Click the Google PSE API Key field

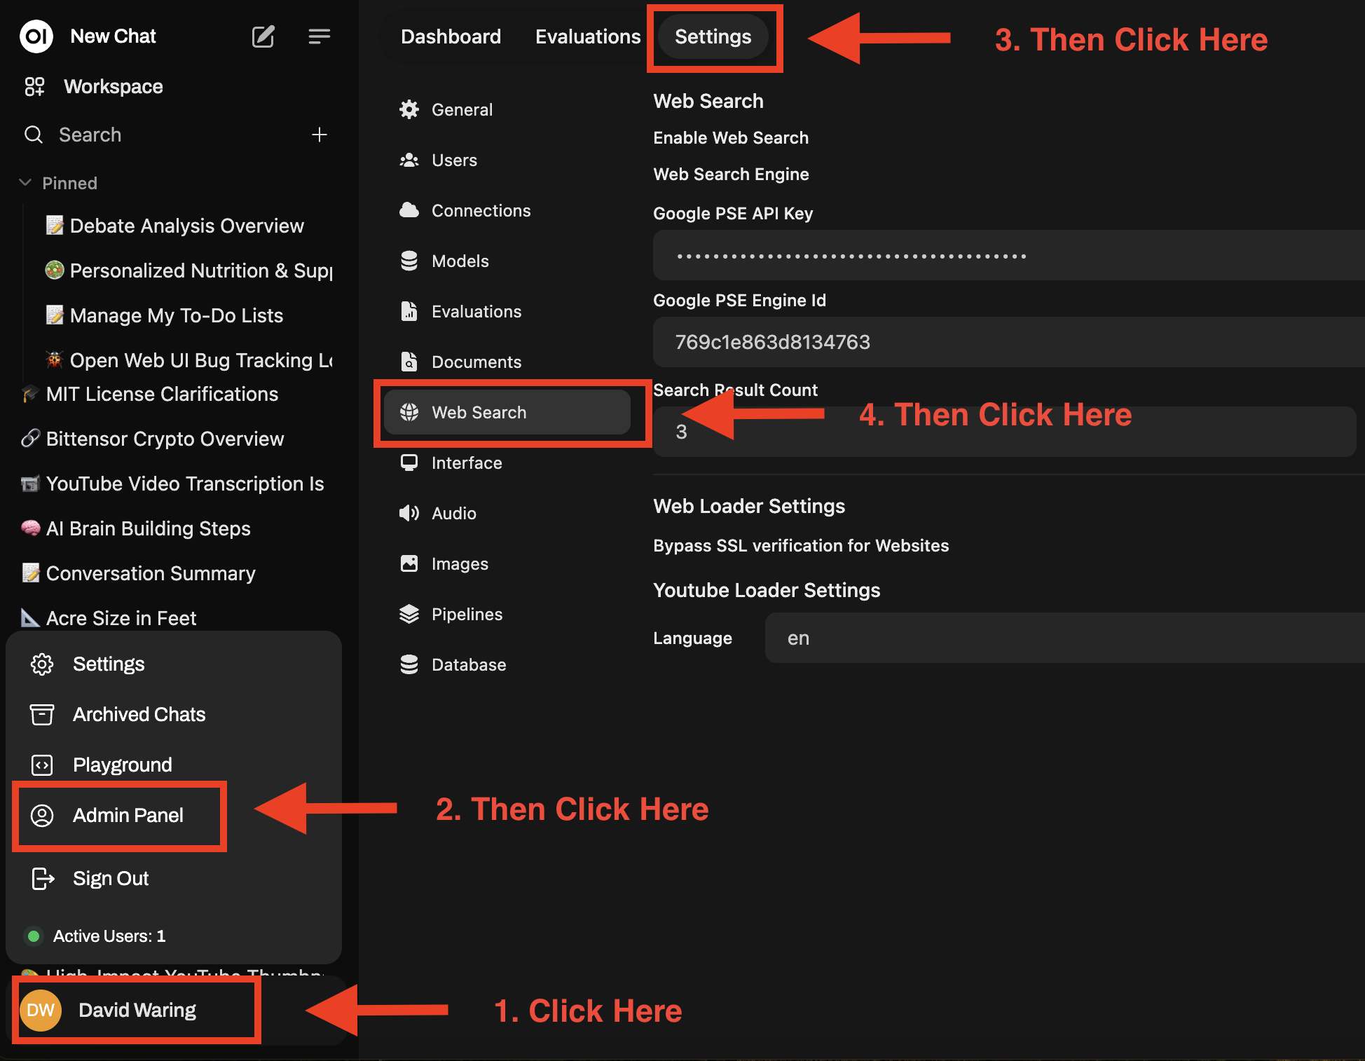(x=1009, y=255)
